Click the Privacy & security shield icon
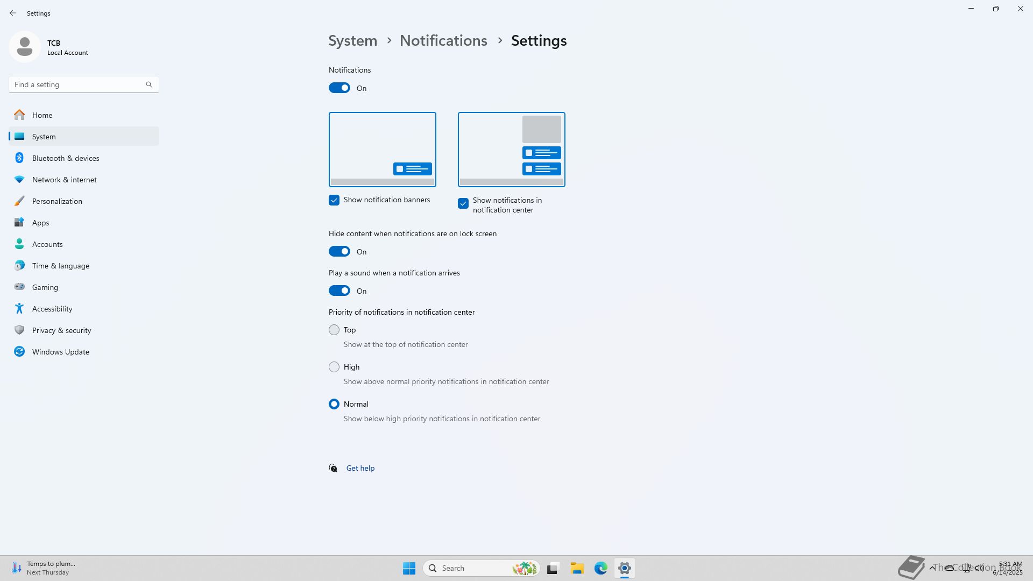The height and width of the screenshot is (581, 1033). click(19, 330)
